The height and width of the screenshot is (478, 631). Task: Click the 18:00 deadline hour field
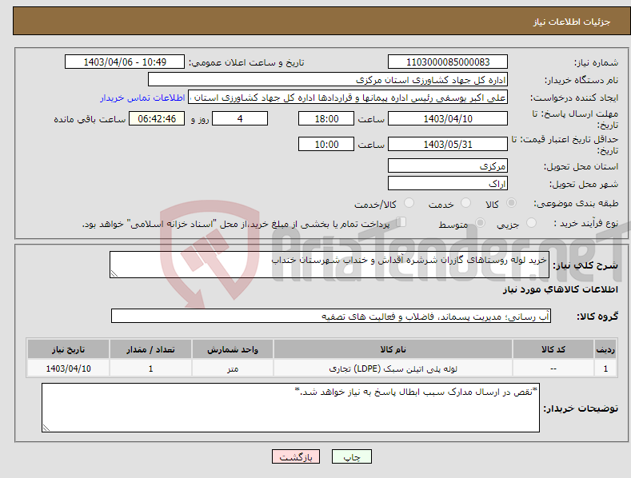click(326, 118)
